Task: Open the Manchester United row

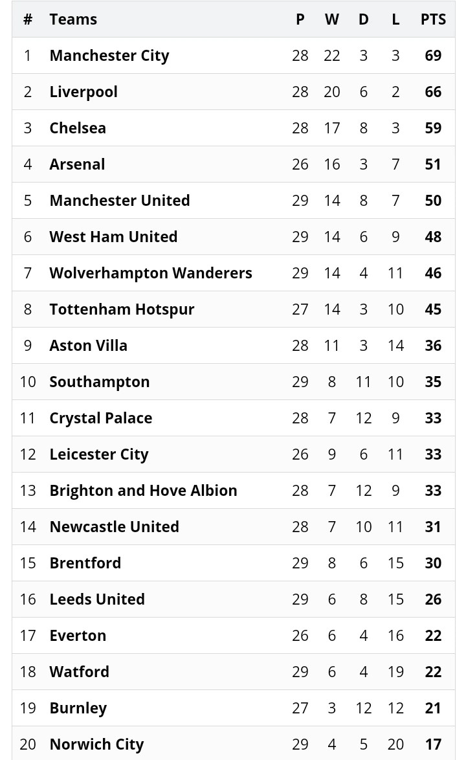Action: (120, 201)
